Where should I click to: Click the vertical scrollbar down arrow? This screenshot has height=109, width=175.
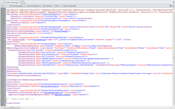174,105
